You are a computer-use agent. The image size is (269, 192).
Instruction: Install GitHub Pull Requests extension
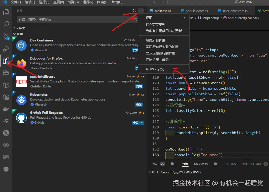pyautogui.click(x=136, y=123)
